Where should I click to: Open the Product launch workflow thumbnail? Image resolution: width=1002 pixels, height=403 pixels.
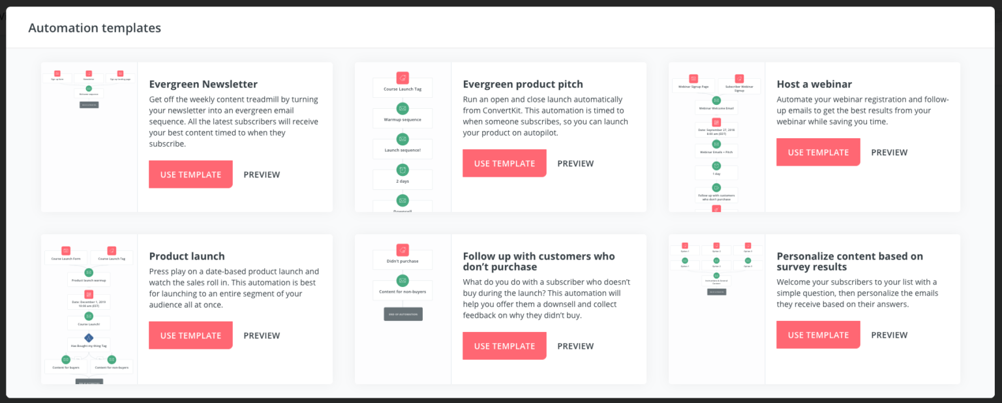click(x=89, y=308)
